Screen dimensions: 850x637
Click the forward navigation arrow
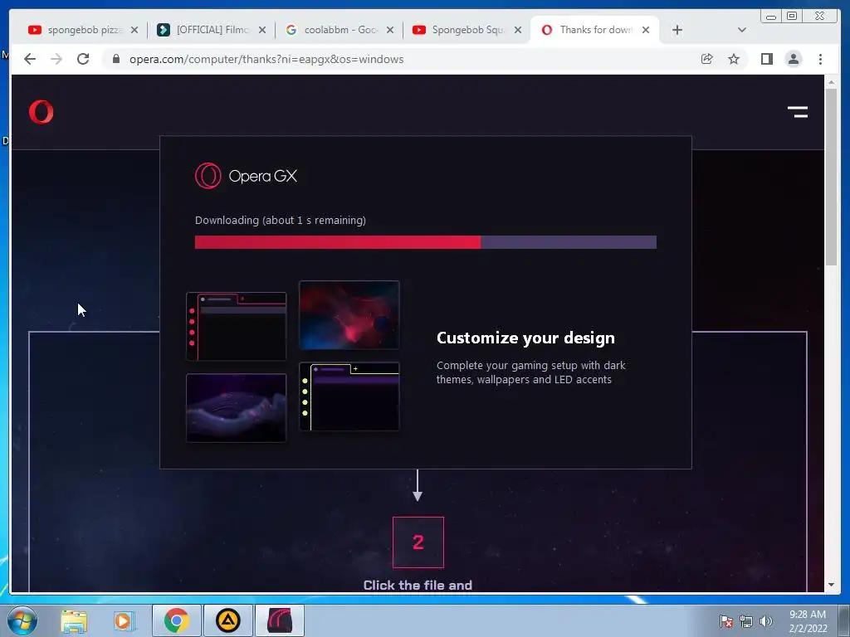[x=56, y=59]
